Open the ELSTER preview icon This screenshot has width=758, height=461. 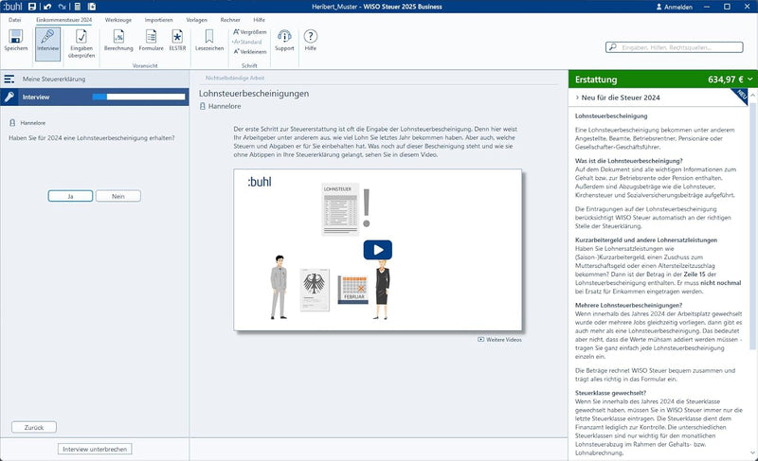(x=177, y=37)
